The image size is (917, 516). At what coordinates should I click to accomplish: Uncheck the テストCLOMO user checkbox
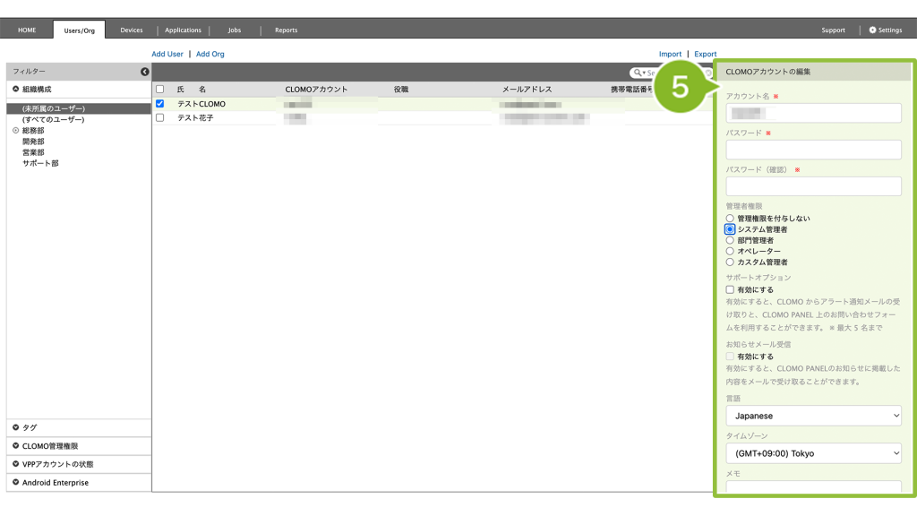click(160, 104)
